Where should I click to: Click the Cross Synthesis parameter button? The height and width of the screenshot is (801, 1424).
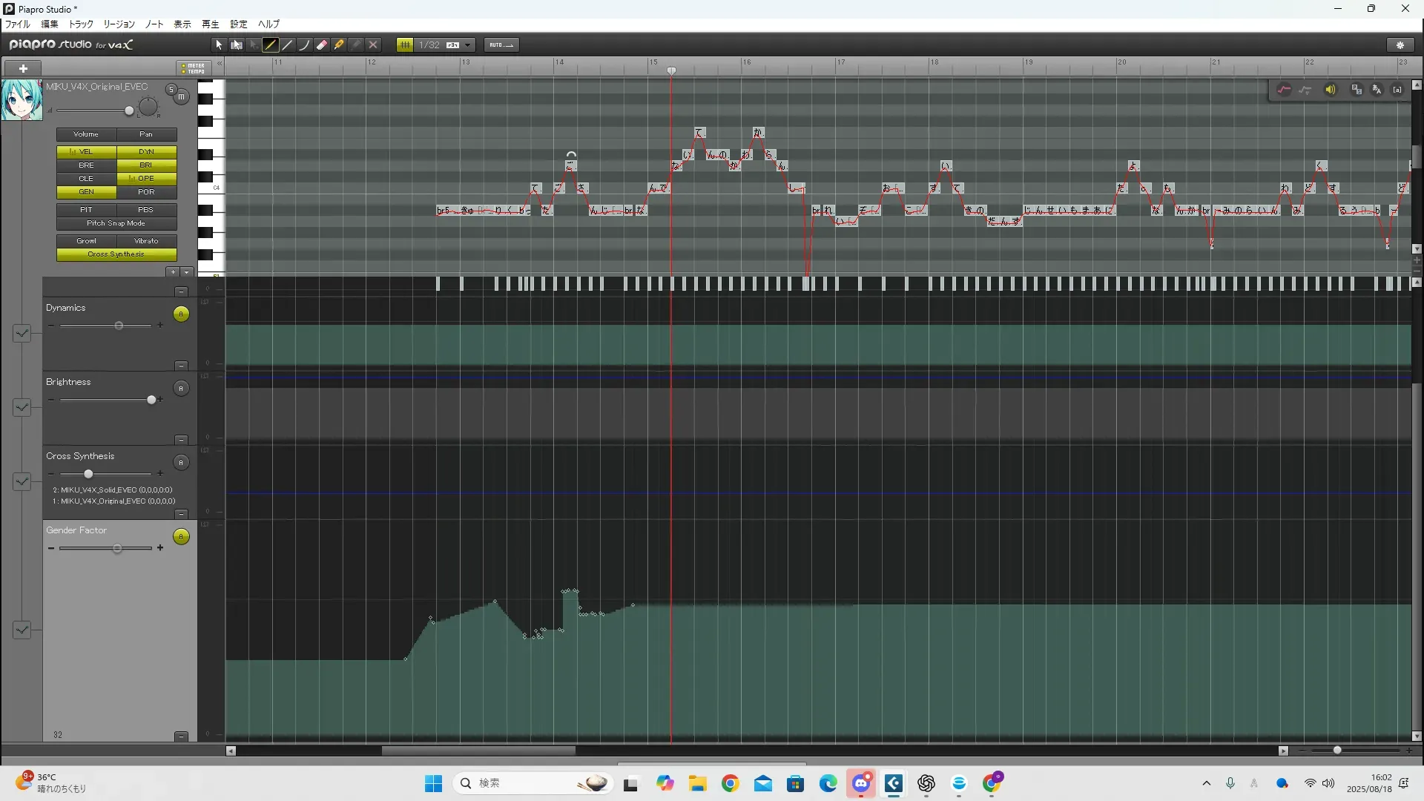[116, 254]
